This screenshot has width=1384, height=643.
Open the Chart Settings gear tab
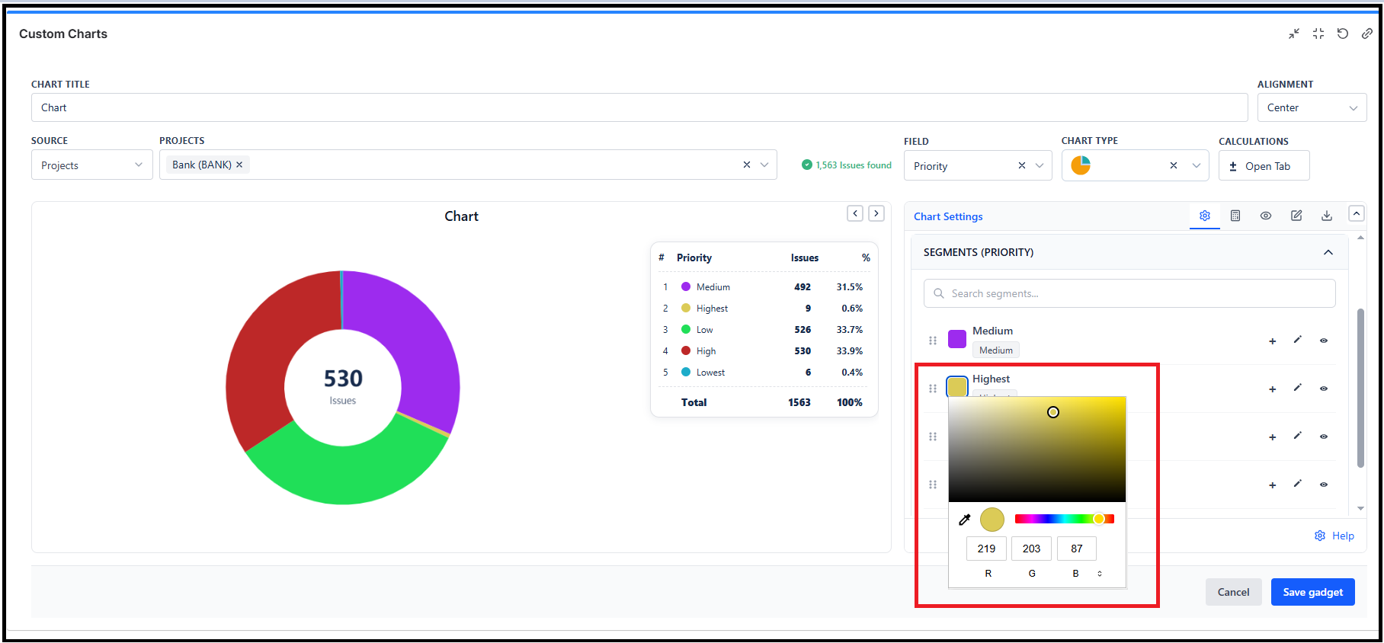(1205, 216)
